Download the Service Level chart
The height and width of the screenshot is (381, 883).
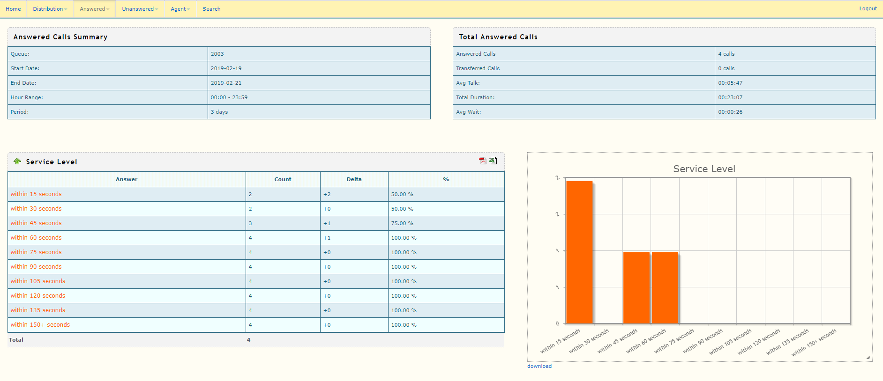pyautogui.click(x=539, y=366)
